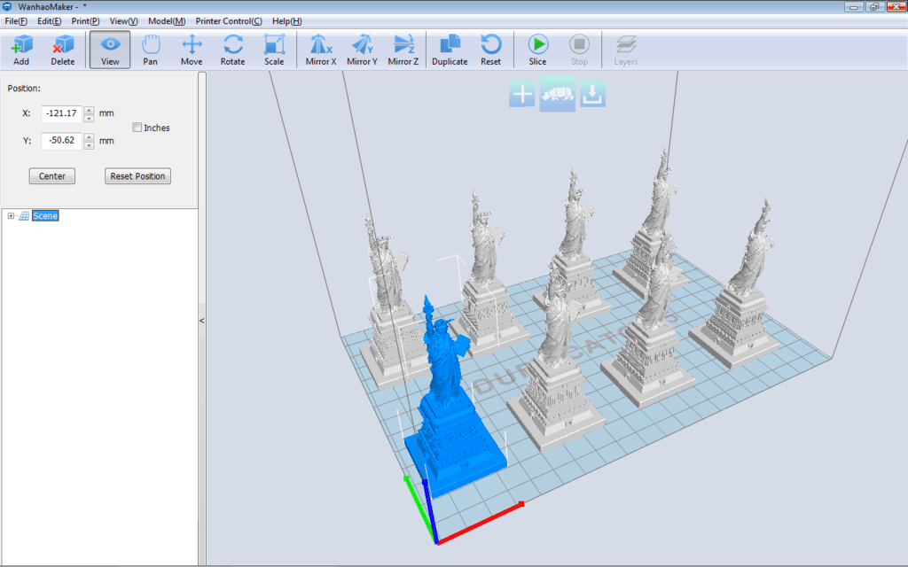Click the rhino model icon in viewport
This screenshot has height=567, width=908.
[558, 94]
